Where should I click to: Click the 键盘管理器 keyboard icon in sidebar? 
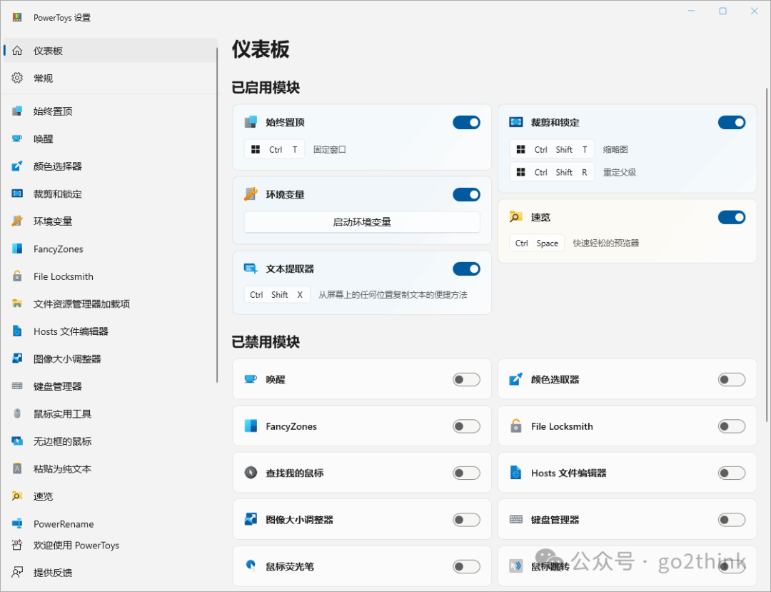point(17,386)
